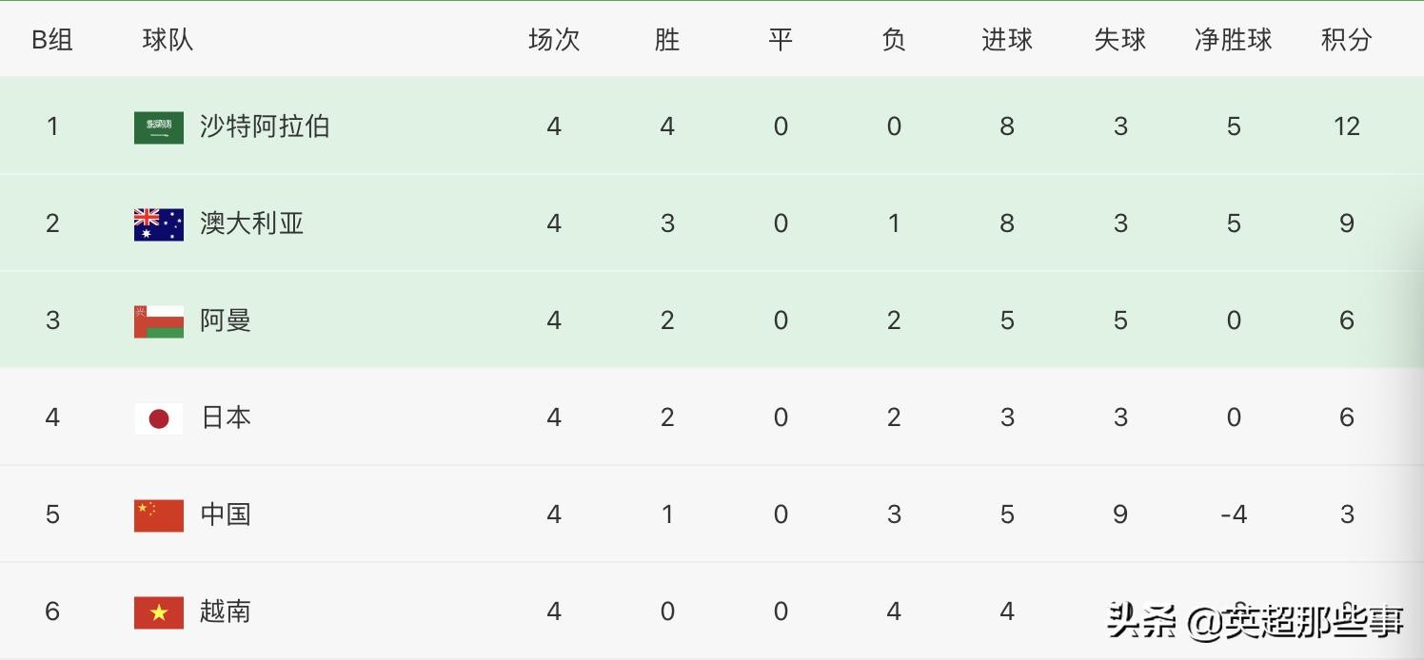The height and width of the screenshot is (660, 1424).
Task: Select the 阿曼 team name
Action: [226, 320]
